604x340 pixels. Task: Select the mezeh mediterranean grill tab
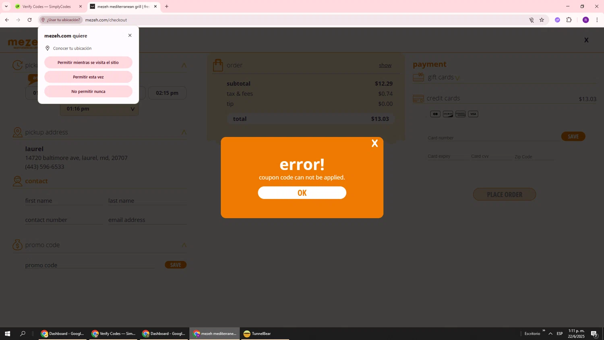click(x=124, y=6)
